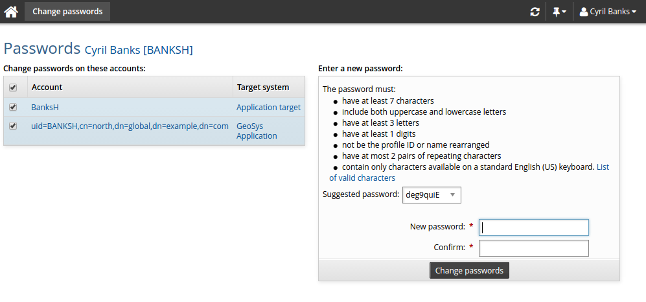Open the BanksH account link
This screenshot has height=302, width=646.
45,107
